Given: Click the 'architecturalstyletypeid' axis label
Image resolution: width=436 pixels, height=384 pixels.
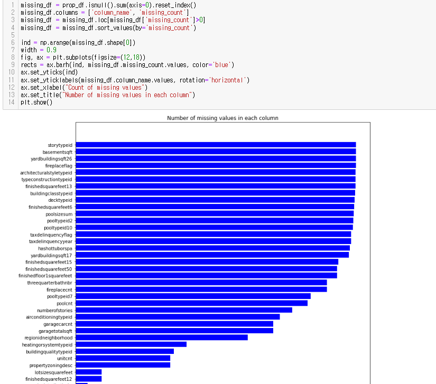Looking at the screenshot, I should click(46, 173).
